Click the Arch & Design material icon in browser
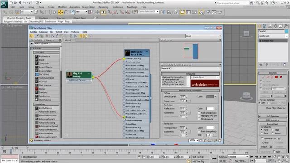This screenshot has width=290, height=163. (37, 108)
